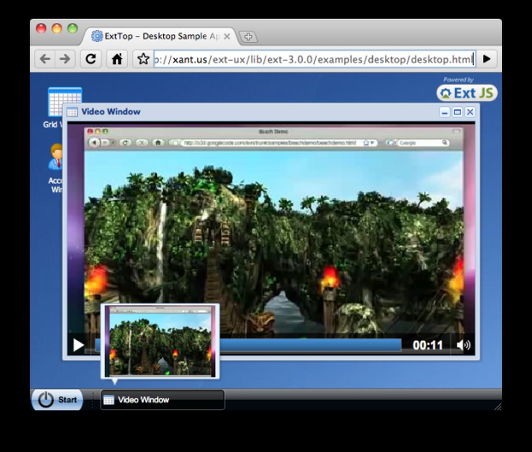Close the ExtTop browser tab
Image resolution: width=532 pixels, height=452 pixels.
227,36
